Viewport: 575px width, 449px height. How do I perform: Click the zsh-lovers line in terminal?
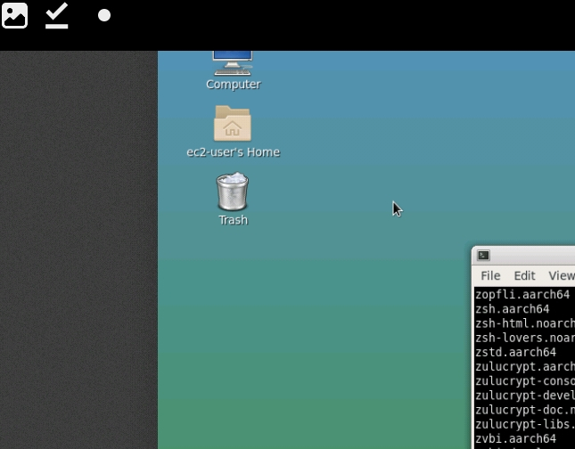click(x=524, y=338)
